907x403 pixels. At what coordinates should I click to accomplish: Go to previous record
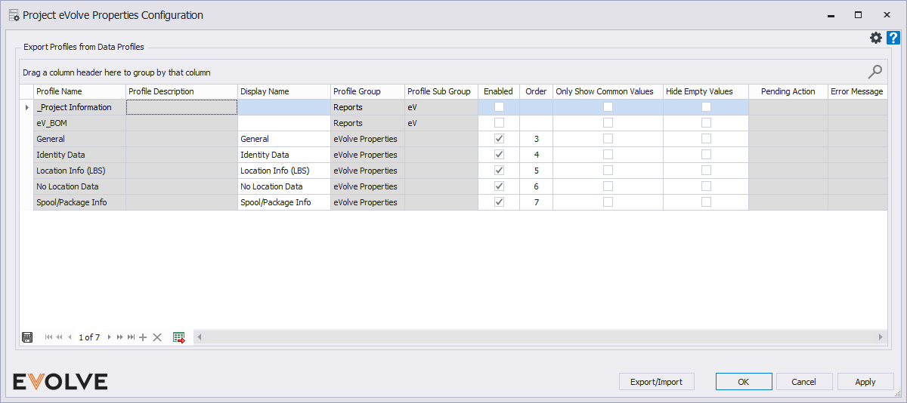click(x=70, y=337)
